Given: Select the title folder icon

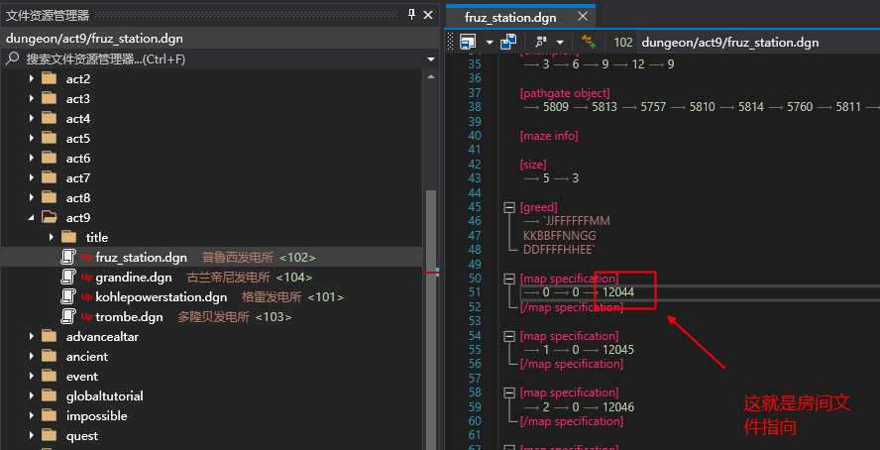Looking at the screenshot, I should pos(69,237).
